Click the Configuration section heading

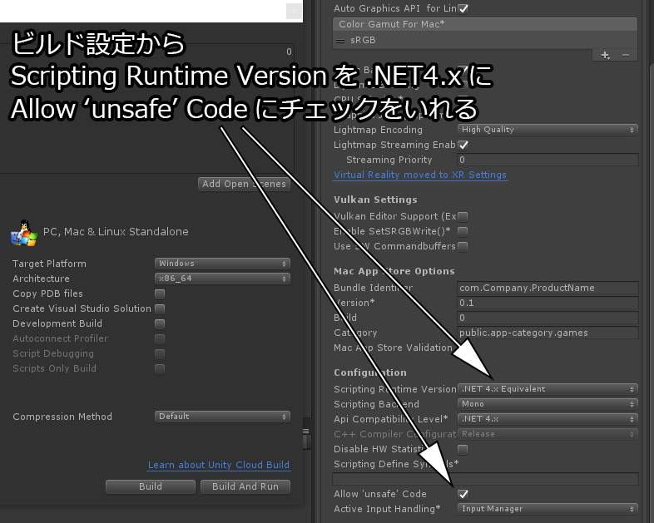click(370, 373)
